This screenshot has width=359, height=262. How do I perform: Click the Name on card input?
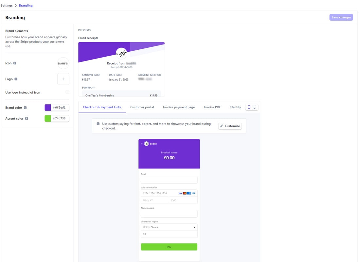pos(169,214)
